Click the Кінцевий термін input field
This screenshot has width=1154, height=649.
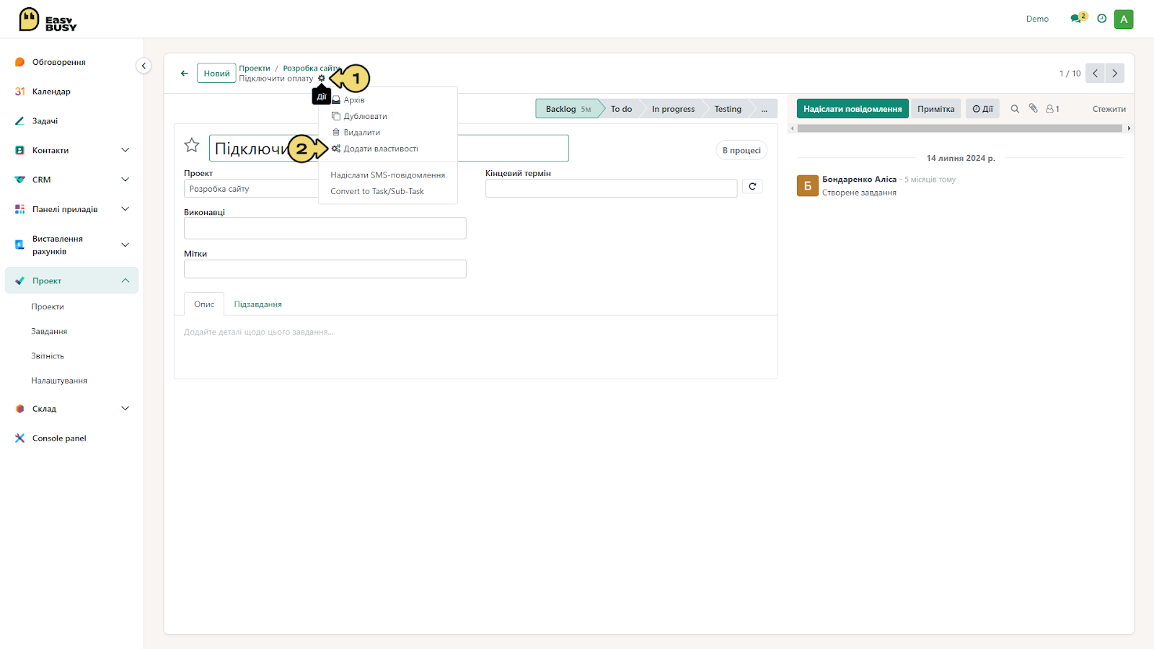click(x=611, y=188)
